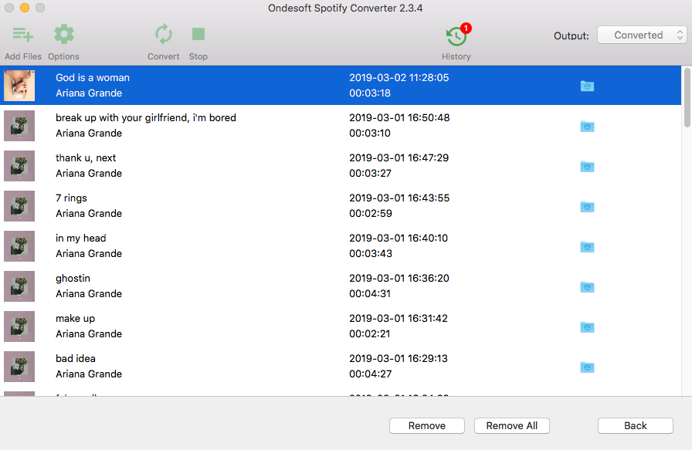
Task: Click the duration '00:03:27'
Action: click(370, 174)
